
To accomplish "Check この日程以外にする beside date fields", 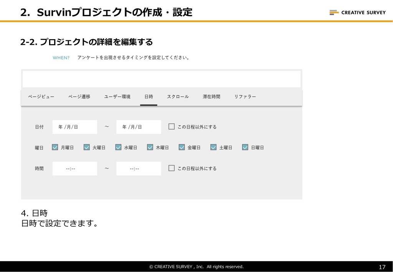I will pyautogui.click(x=172, y=127).
